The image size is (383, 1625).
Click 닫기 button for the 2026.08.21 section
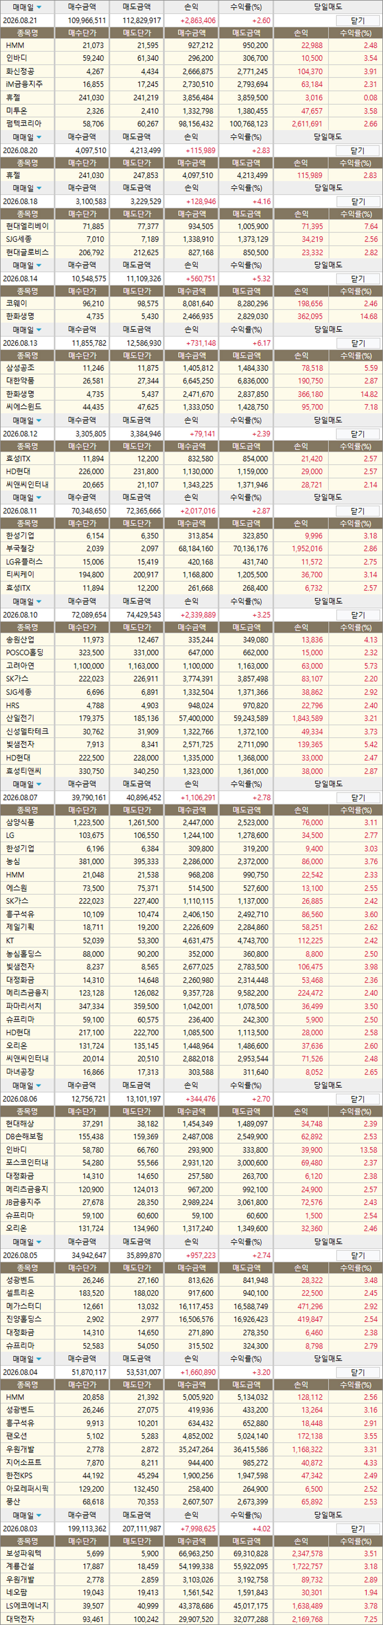click(x=358, y=20)
